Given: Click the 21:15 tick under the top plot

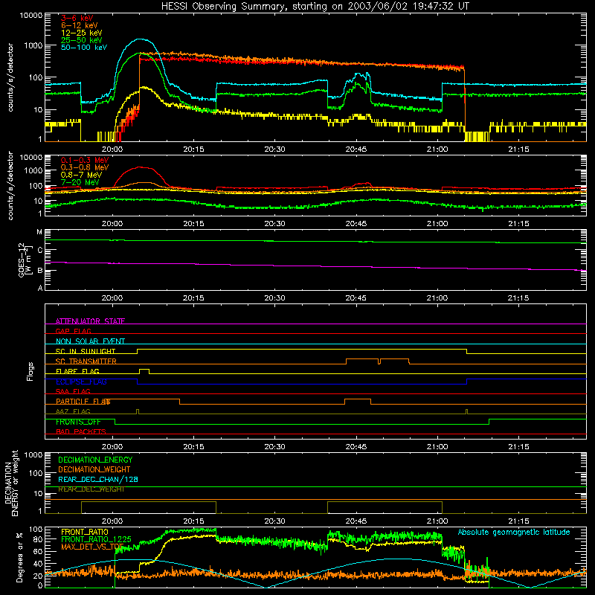Looking at the screenshot, I should click(518, 149).
